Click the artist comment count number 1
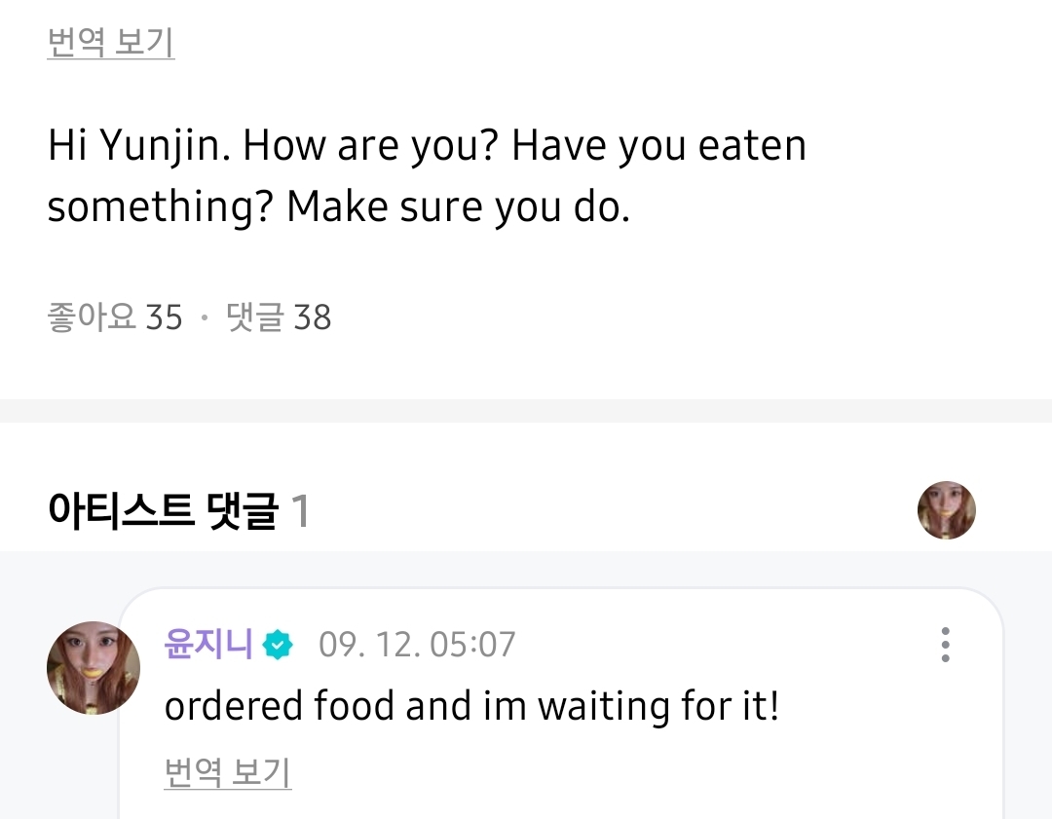Screen dimensions: 1052x819 (x=300, y=510)
